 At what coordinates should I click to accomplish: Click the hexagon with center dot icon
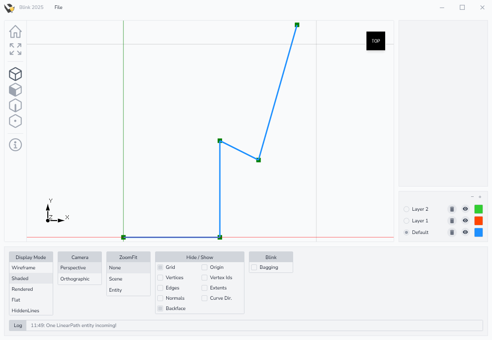pos(15,121)
